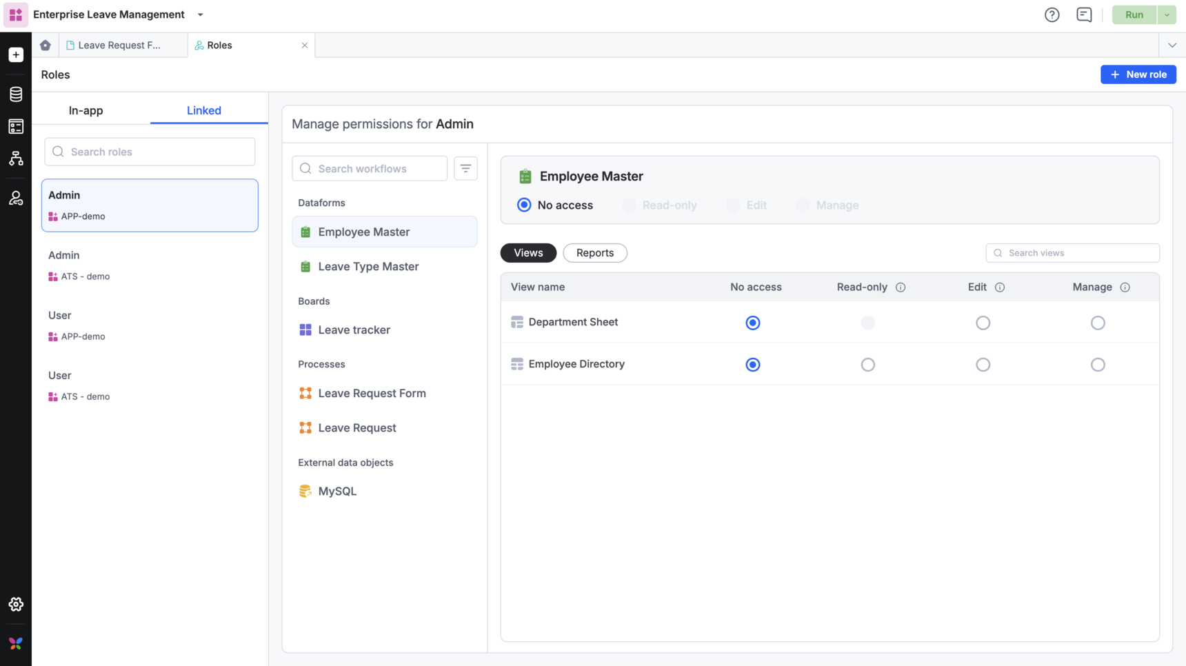Click the plus icon in left sidebar
Screen dimensions: 1186x666
pos(16,55)
